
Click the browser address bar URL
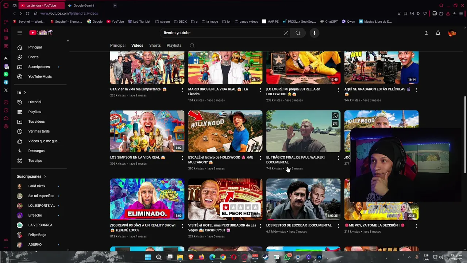click(x=69, y=14)
